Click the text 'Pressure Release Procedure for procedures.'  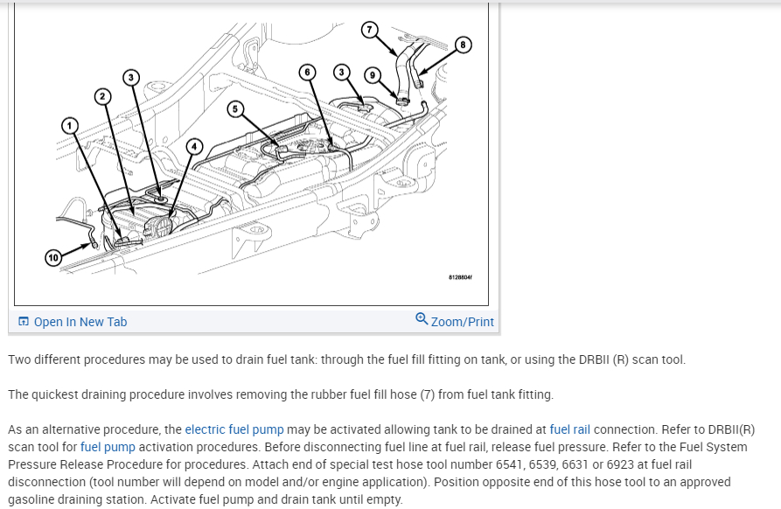tap(128, 464)
